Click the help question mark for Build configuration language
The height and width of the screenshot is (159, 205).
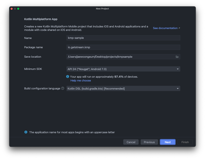[62, 88]
